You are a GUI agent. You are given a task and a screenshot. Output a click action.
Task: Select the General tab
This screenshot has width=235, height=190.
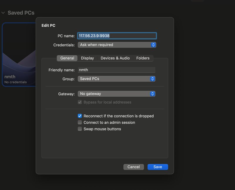click(x=67, y=58)
